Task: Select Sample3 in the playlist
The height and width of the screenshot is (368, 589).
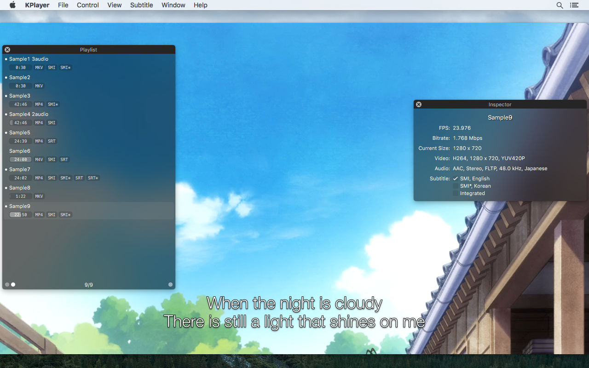Action: pyautogui.click(x=89, y=100)
